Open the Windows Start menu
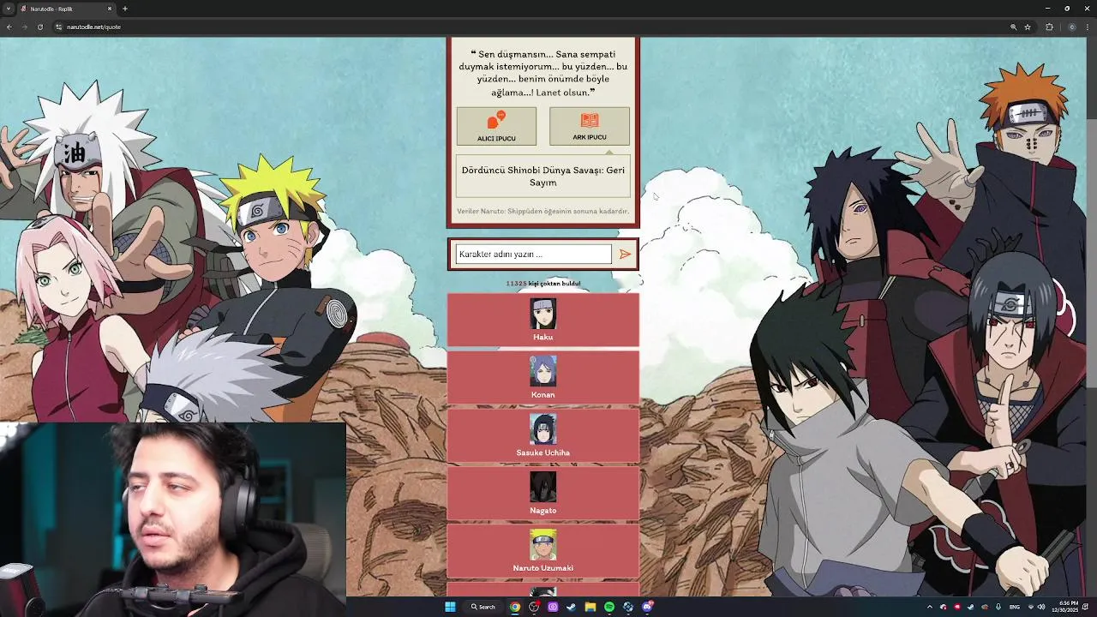The height and width of the screenshot is (617, 1097). click(450, 607)
